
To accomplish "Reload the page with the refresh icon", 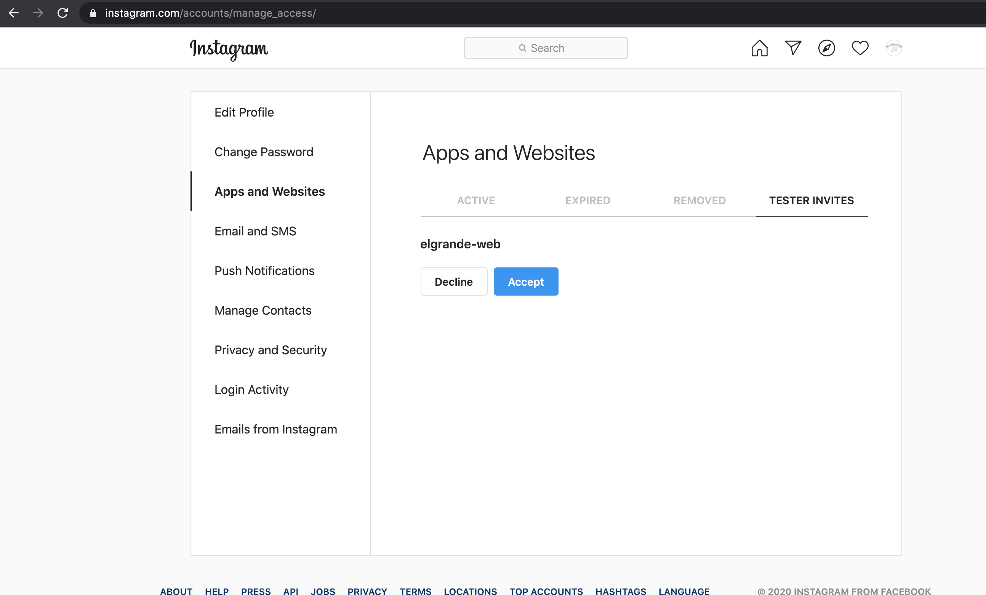I will click(63, 13).
